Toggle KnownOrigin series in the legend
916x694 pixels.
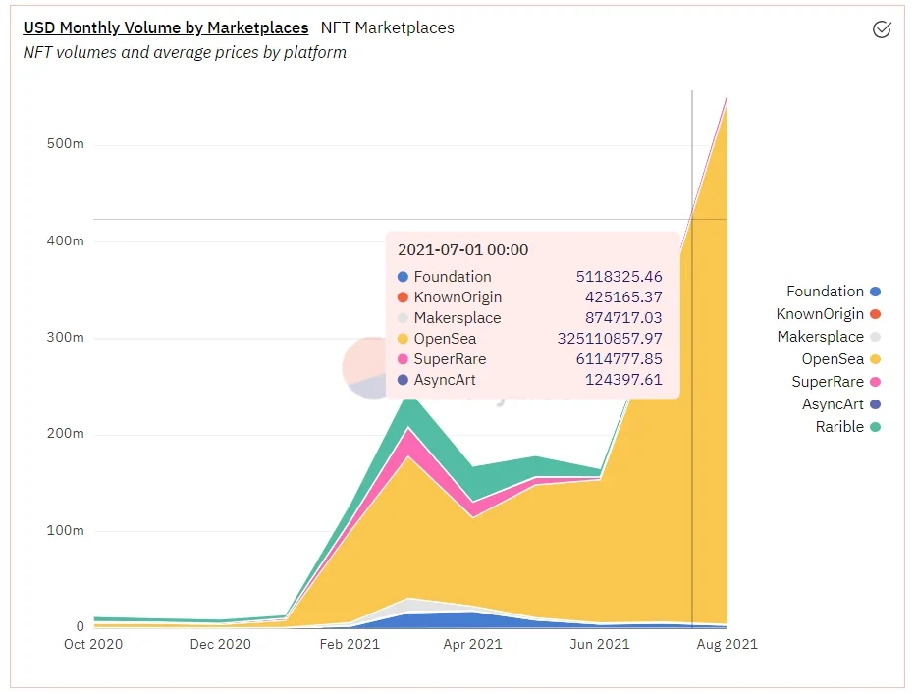pos(820,314)
